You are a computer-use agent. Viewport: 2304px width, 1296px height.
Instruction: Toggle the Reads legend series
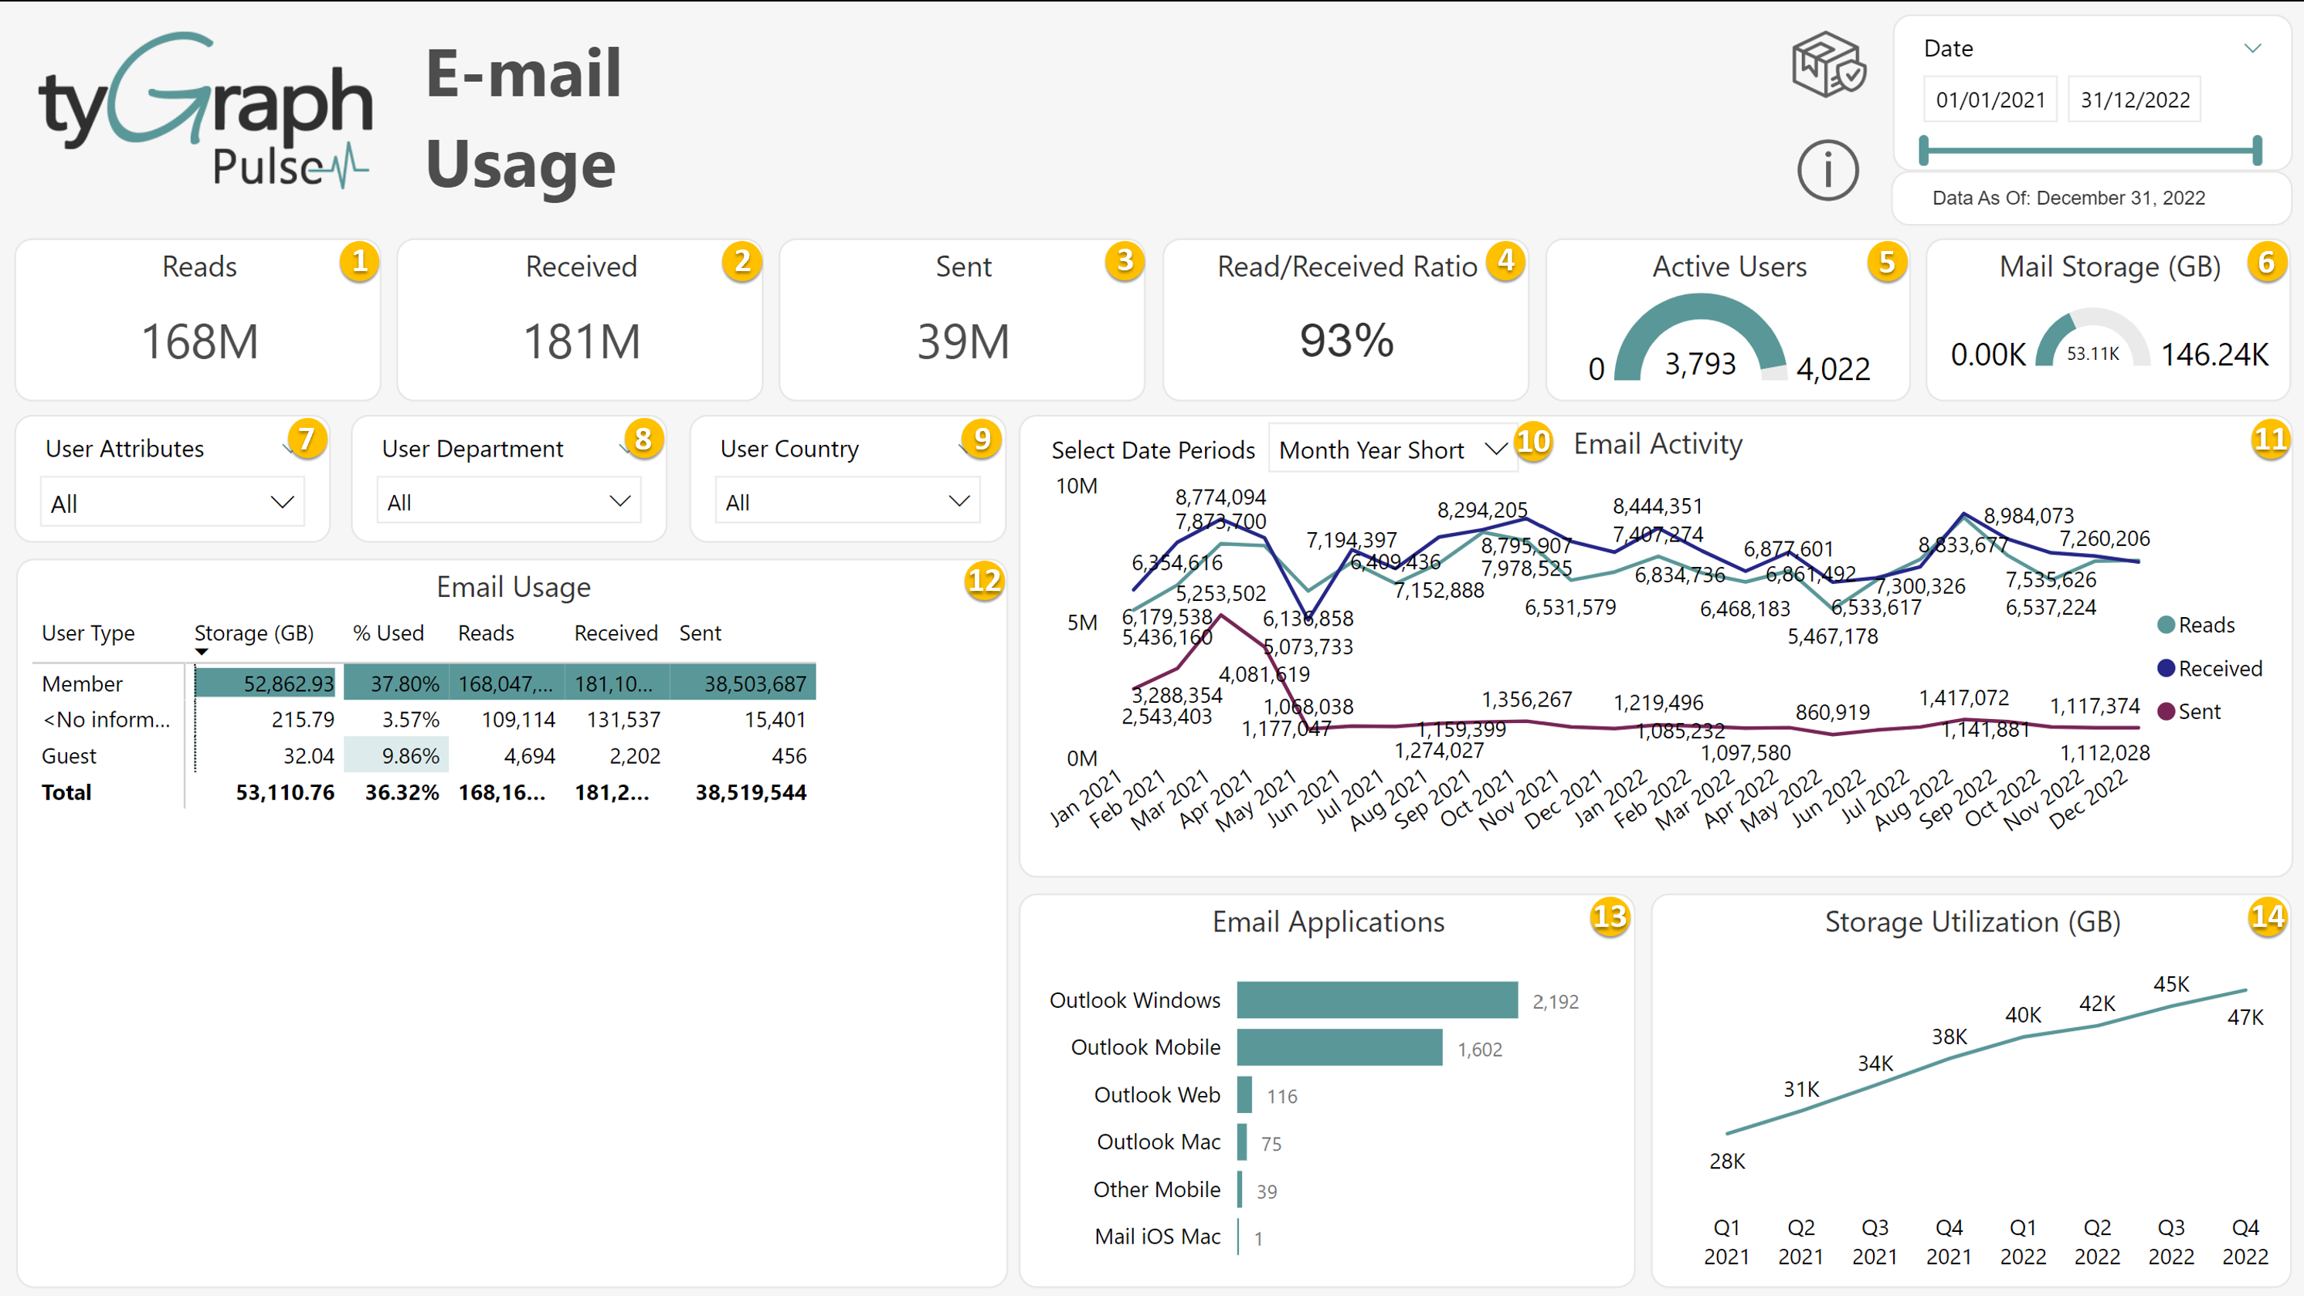click(2204, 625)
